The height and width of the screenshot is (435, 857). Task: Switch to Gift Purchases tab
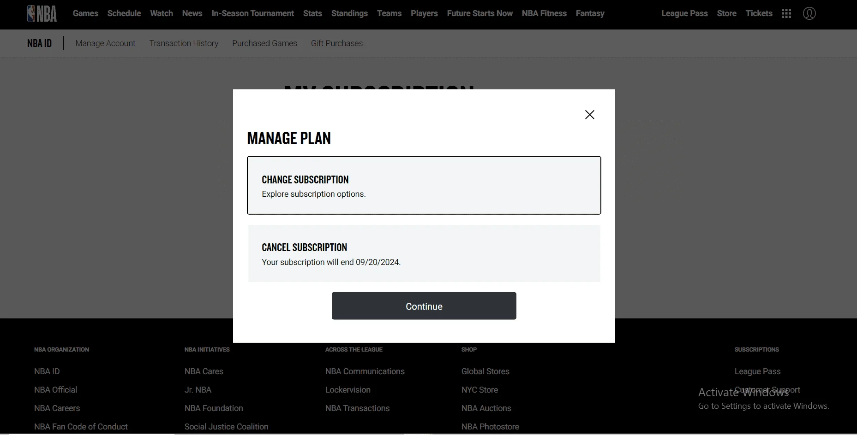pos(337,43)
